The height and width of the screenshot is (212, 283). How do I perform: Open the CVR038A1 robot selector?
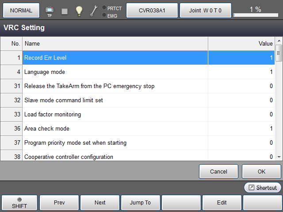pos(152,10)
